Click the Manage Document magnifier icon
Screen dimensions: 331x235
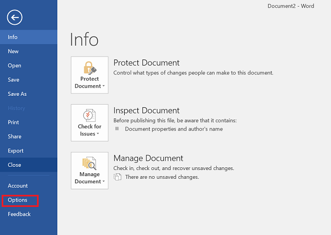click(x=89, y=163)
